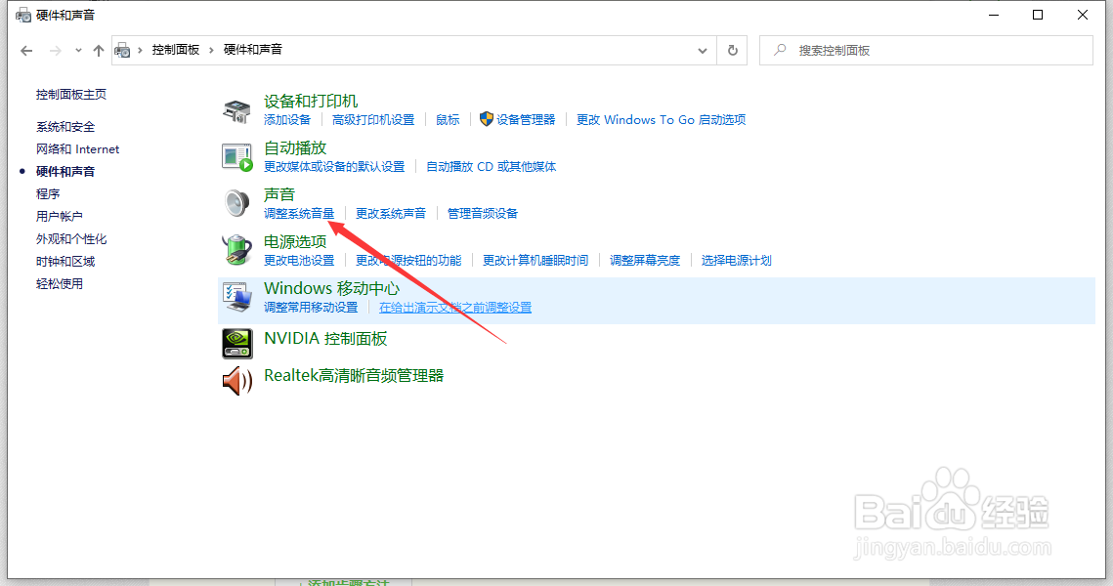Click the Devices and Printers icon
The height and width of the screenshot is (586, 1113).
coord(236,111)
